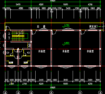Viewport: 105px width, 94px height.
Task: Click the 3000 window dimension text
Action: pyautogui.click(x=66, y=80)
